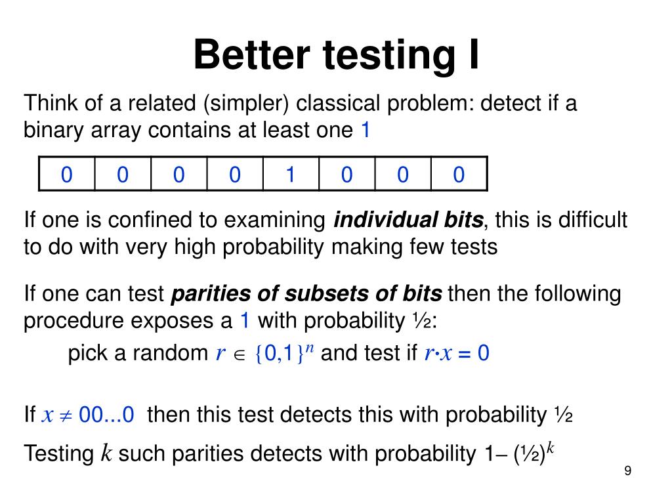
Task: Click the italic k after 'Testing'
Action: [106, 453]
